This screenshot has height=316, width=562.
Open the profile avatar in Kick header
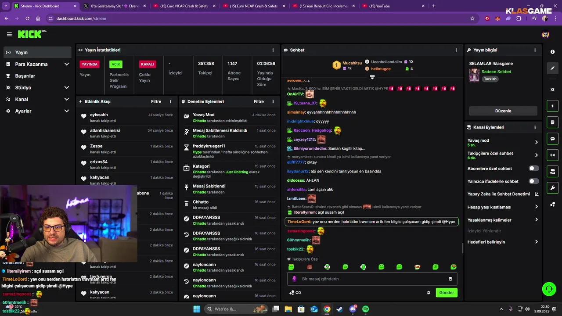pyautogui.click(x=545, y=34)
